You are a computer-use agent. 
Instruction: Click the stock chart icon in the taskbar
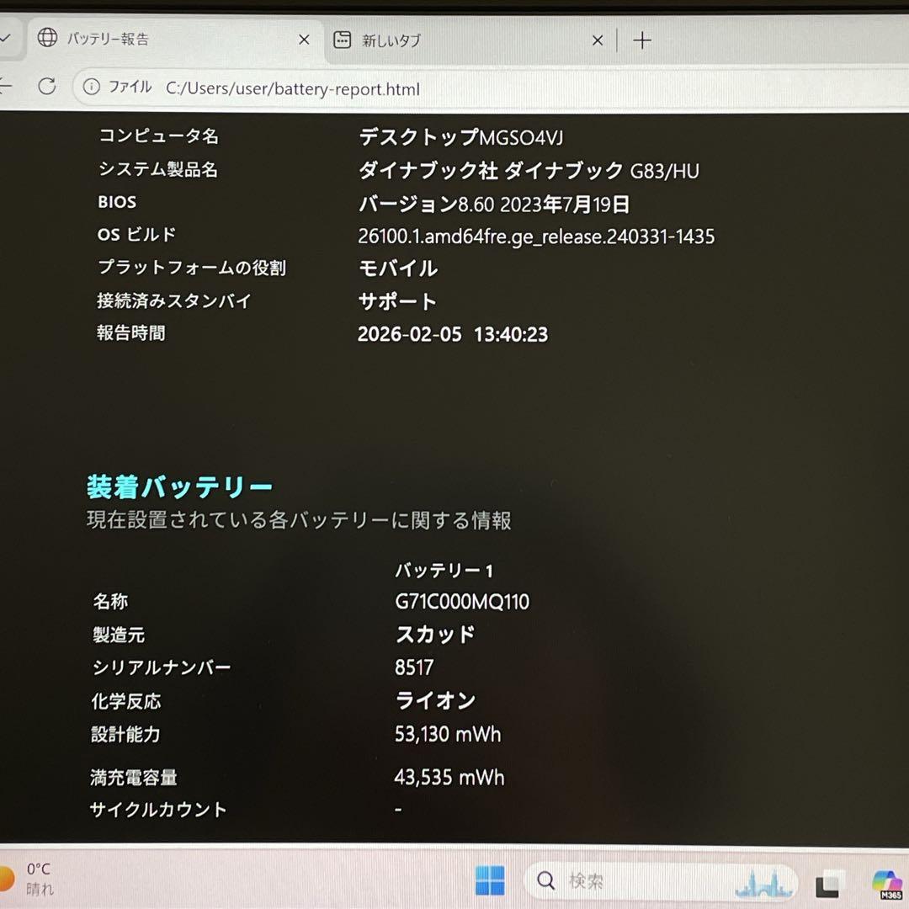coord(763,880)
